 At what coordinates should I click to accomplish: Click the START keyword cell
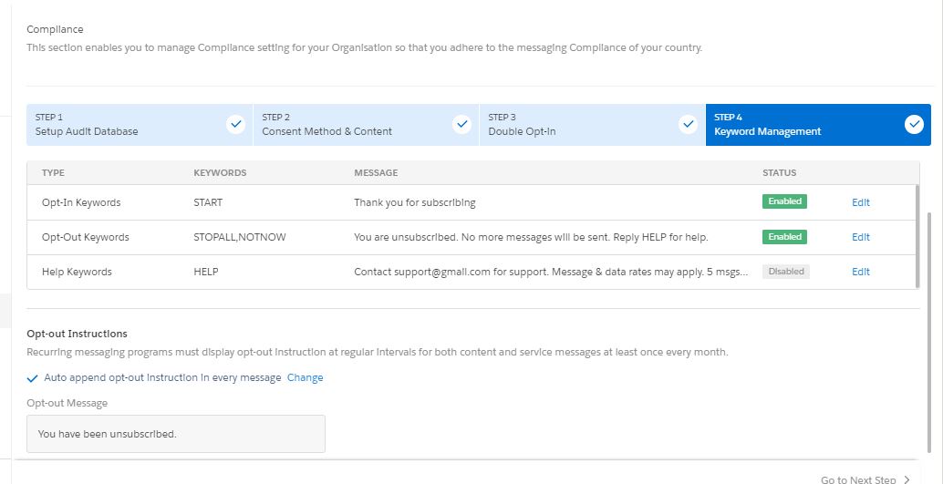(x=208, y=202)
